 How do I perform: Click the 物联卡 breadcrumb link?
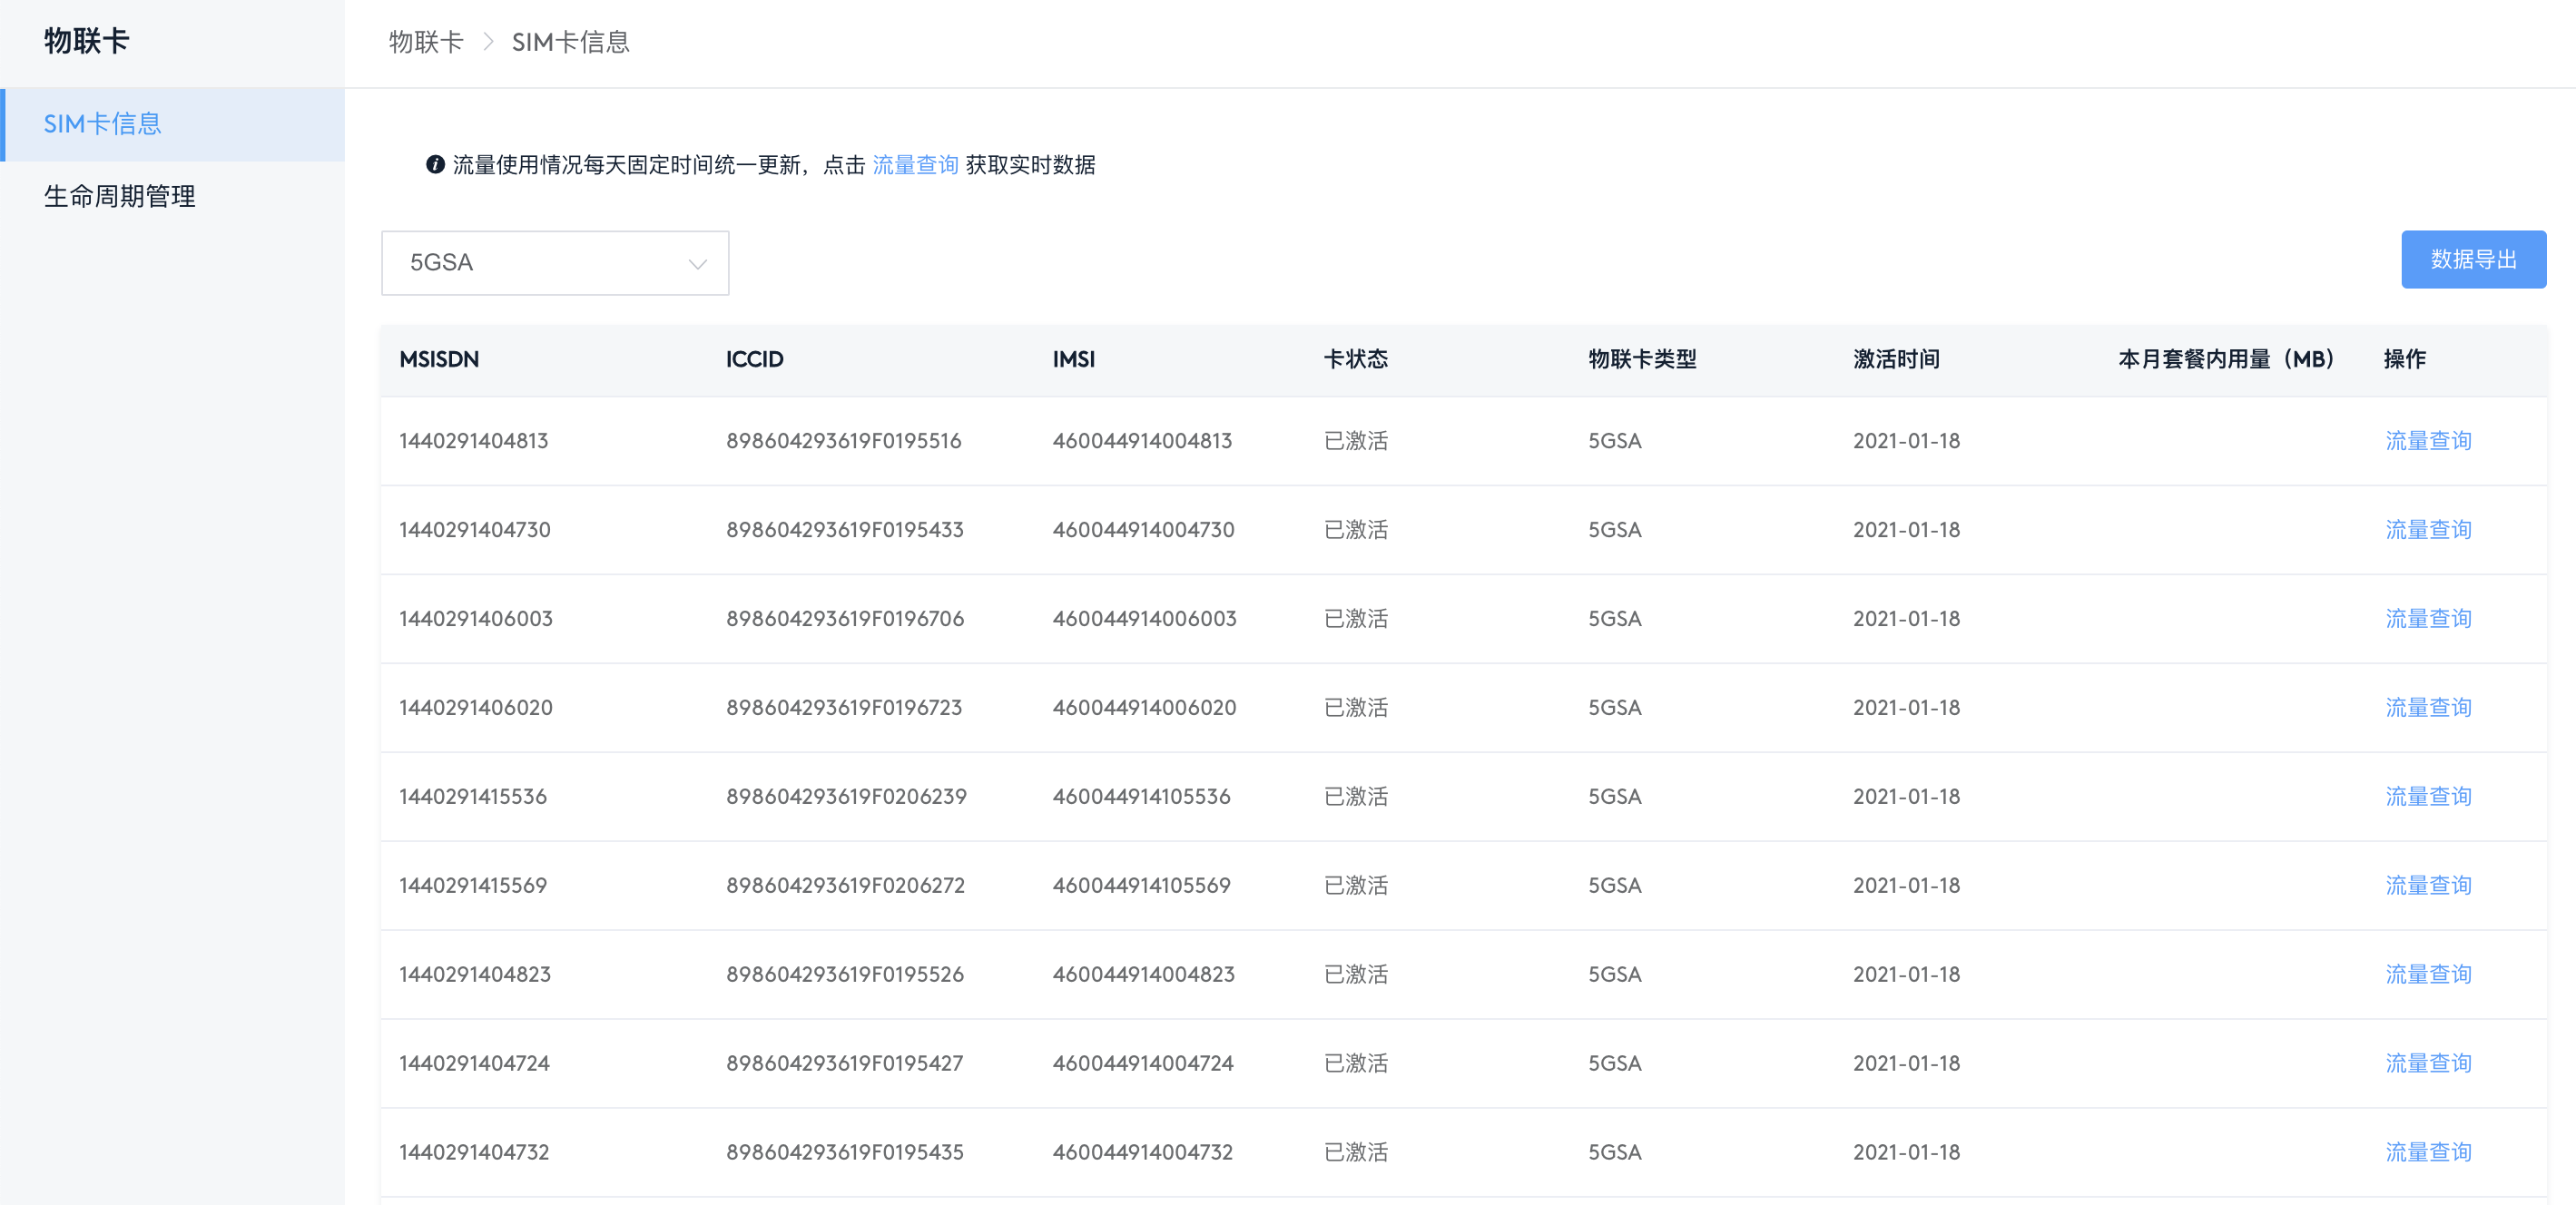[x=425, y=42]
